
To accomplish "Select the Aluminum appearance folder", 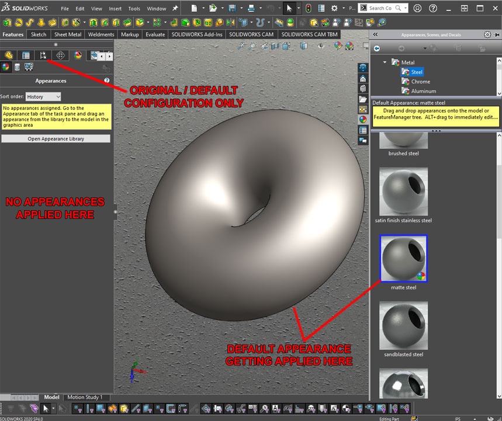I will click(x=419, y=91).
